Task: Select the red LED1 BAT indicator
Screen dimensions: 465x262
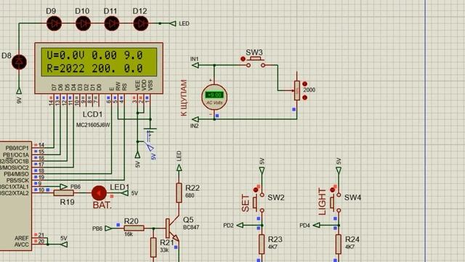Action: (99, 194)
